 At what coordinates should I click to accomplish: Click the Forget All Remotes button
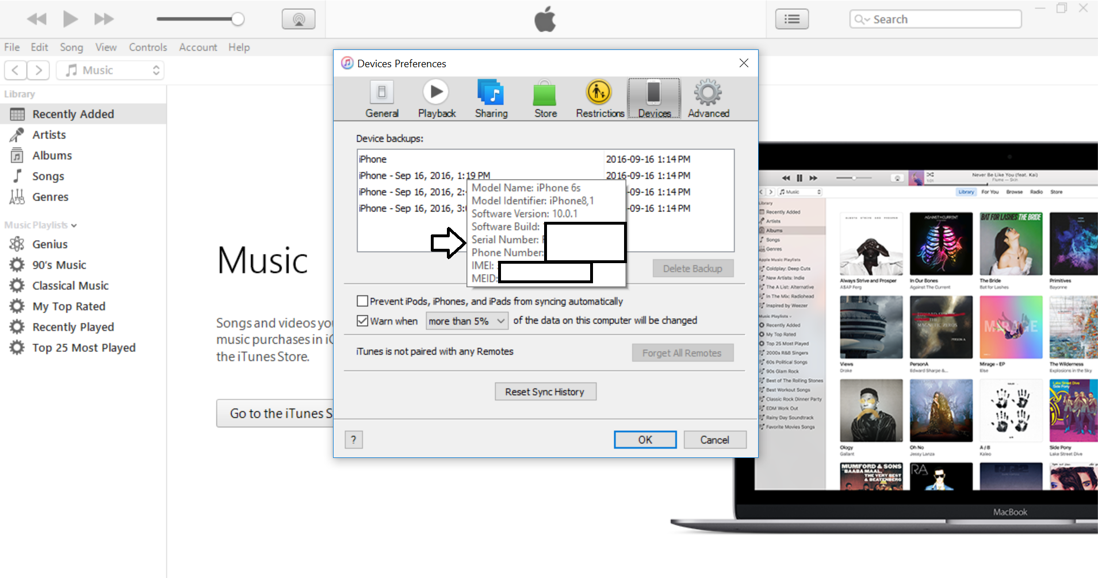(x=682, y=353)
